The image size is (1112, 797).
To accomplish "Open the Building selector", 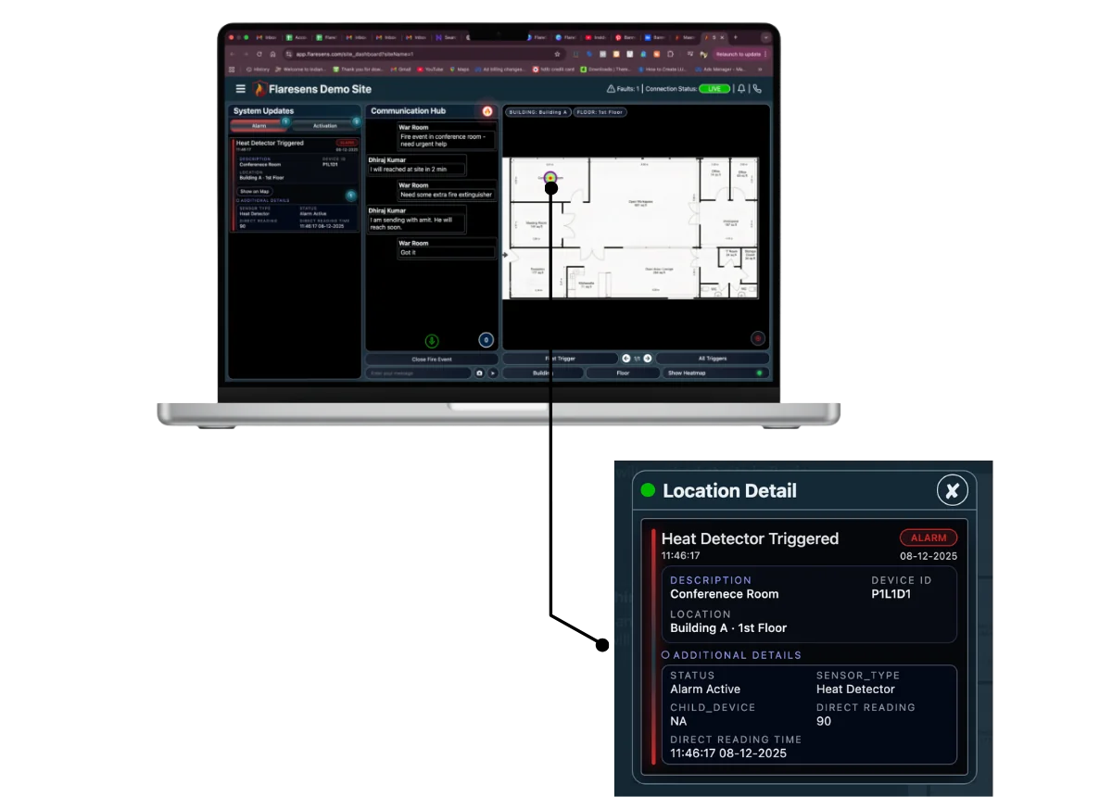I will click(541, 373).
